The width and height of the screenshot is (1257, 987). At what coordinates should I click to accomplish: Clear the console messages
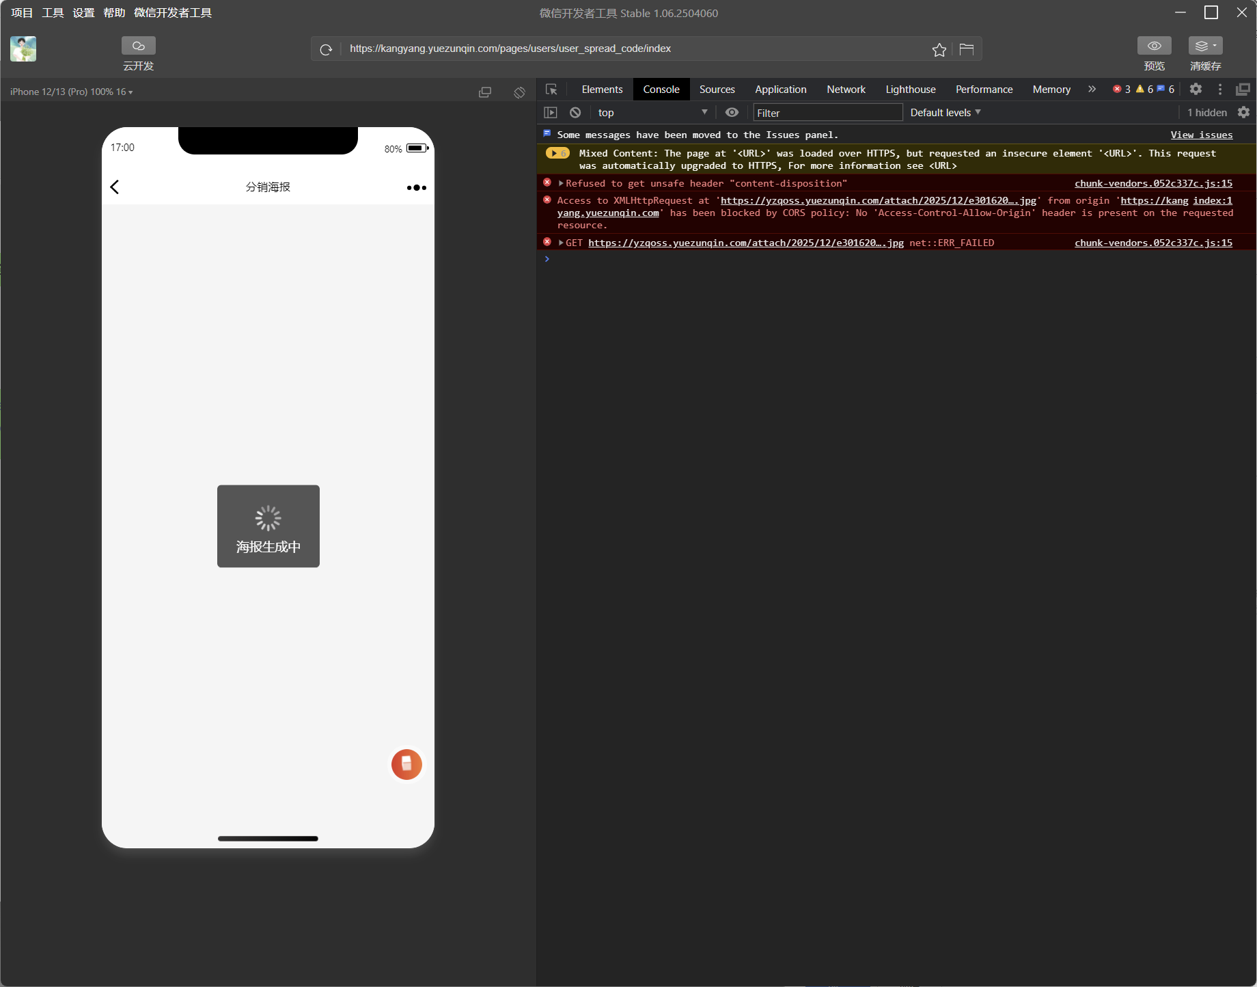click(x=575, y=113)
